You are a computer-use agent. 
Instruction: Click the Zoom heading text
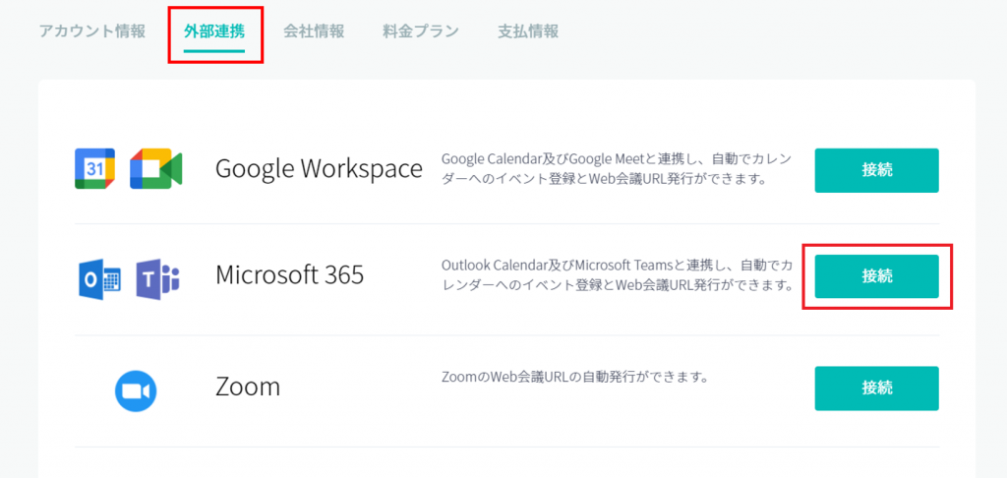(248, 387)
